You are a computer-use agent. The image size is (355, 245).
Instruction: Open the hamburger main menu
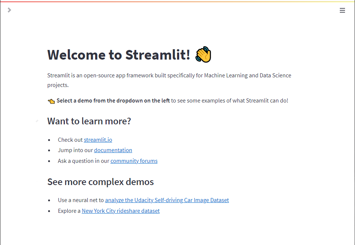coord(342,10)
